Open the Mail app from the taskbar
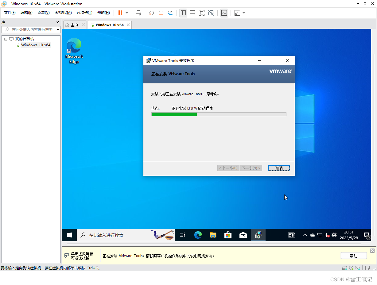Screen dimensions: 377x285 pos(243,235)
